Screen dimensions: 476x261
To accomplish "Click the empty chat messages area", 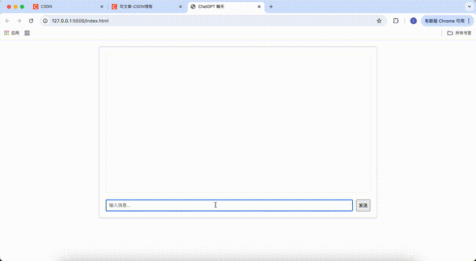I will pos(238,122).
